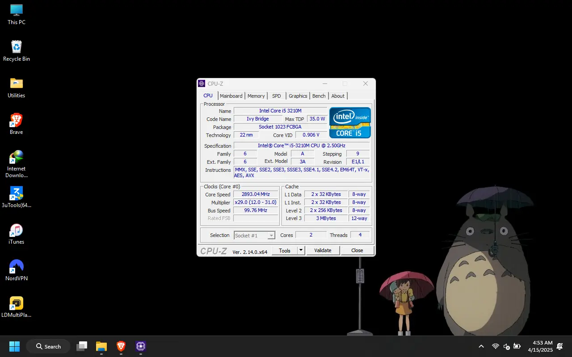Click the Bus Speed value 99.76 MHz
Screen dimensions: 572x357
[x=256, y=210]
